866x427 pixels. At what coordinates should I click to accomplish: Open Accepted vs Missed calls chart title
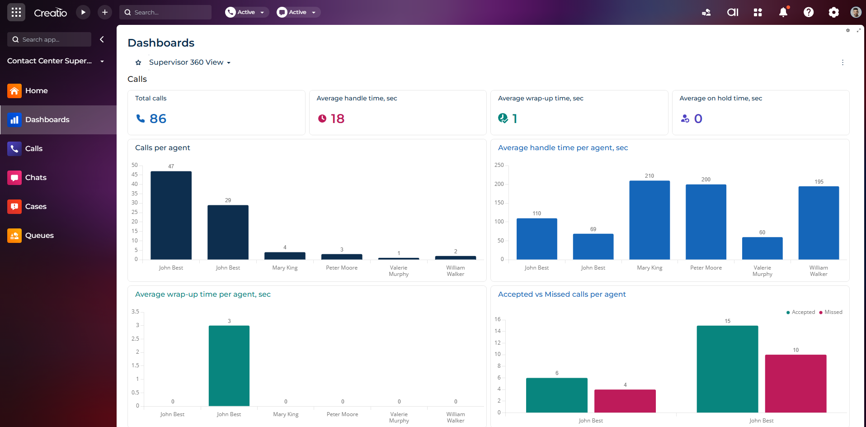561,294
